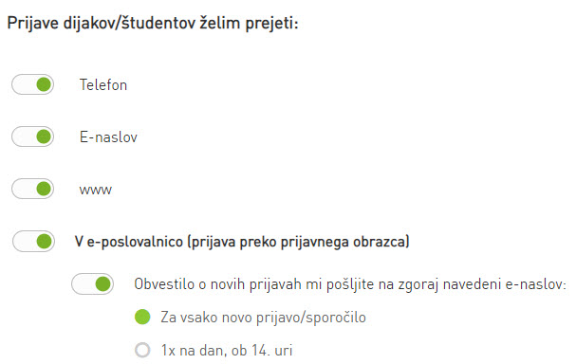Click the 1x na dan, ob 14. uri text

coord(227,351)
